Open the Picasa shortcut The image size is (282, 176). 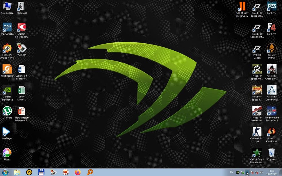point(7,154)
